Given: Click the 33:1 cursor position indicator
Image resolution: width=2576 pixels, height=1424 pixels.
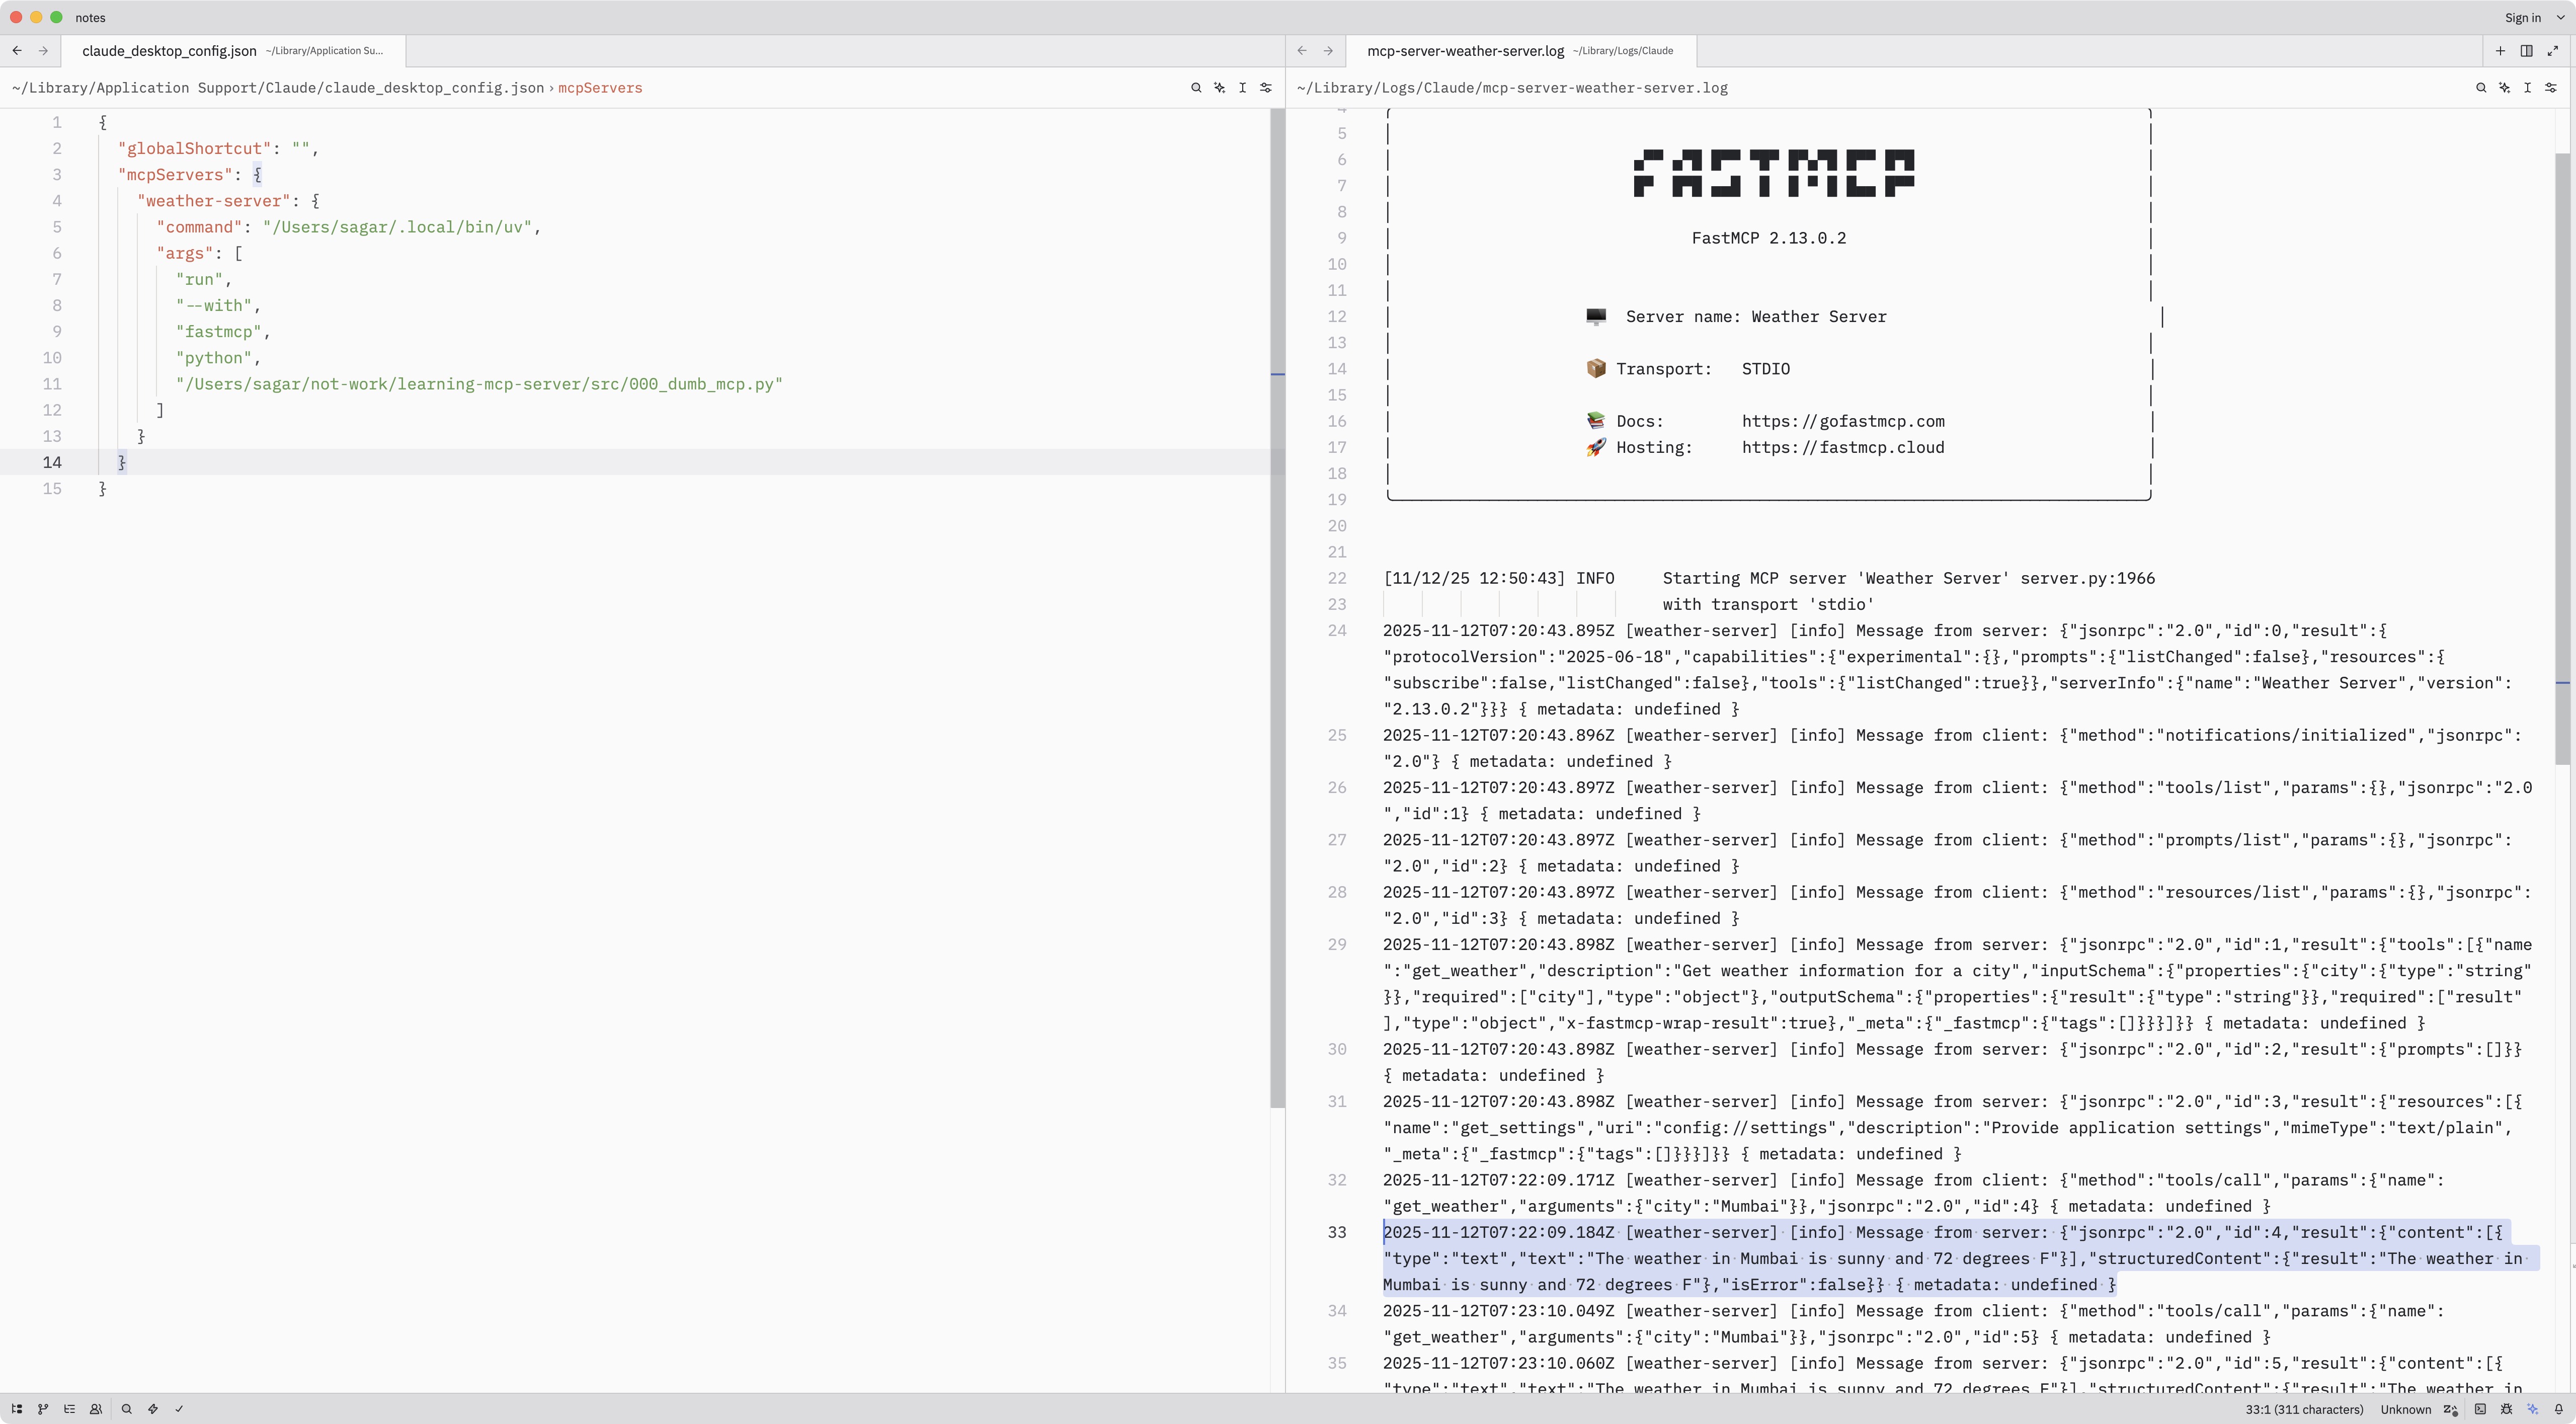Looking at the screenshot, I should click(x=2304, y=1409).
